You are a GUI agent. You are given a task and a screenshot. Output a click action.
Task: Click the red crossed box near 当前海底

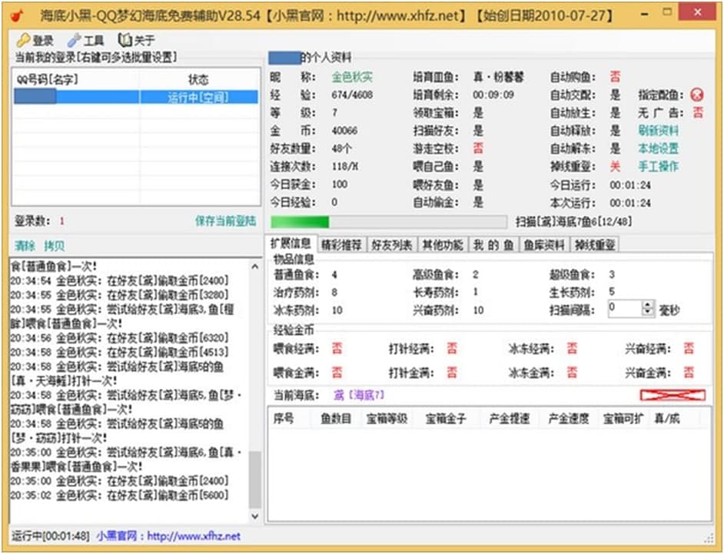coord(673,395)
